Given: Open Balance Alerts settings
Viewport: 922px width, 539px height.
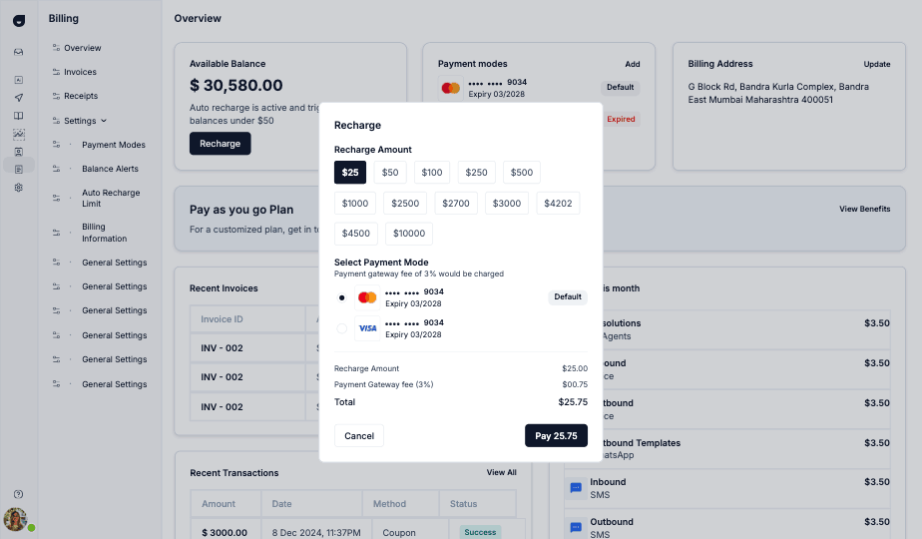Looking at the screenshot, I should coord(110,169).
